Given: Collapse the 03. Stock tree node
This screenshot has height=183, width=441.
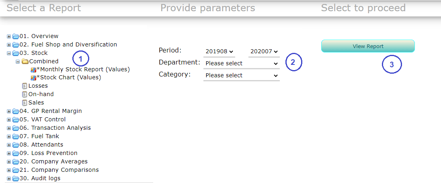Looking at the screenshot, I should pyautogui.click(x=9, y=53).
